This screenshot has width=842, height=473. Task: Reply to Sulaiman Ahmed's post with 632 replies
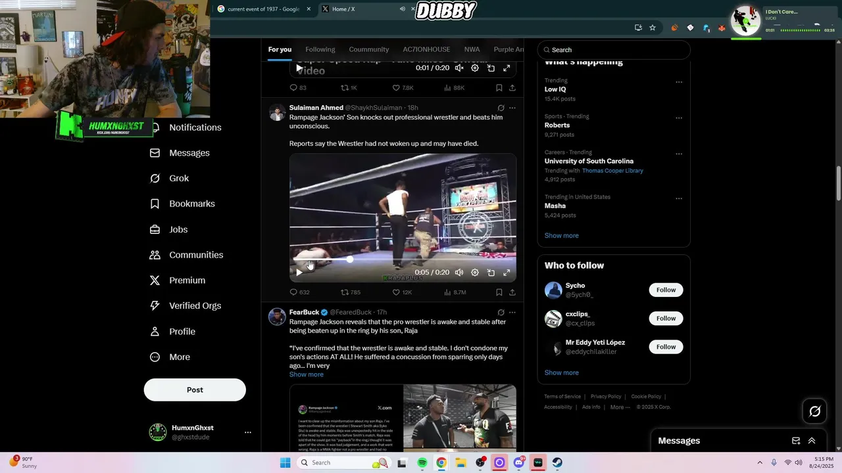(x=300, y=292)
